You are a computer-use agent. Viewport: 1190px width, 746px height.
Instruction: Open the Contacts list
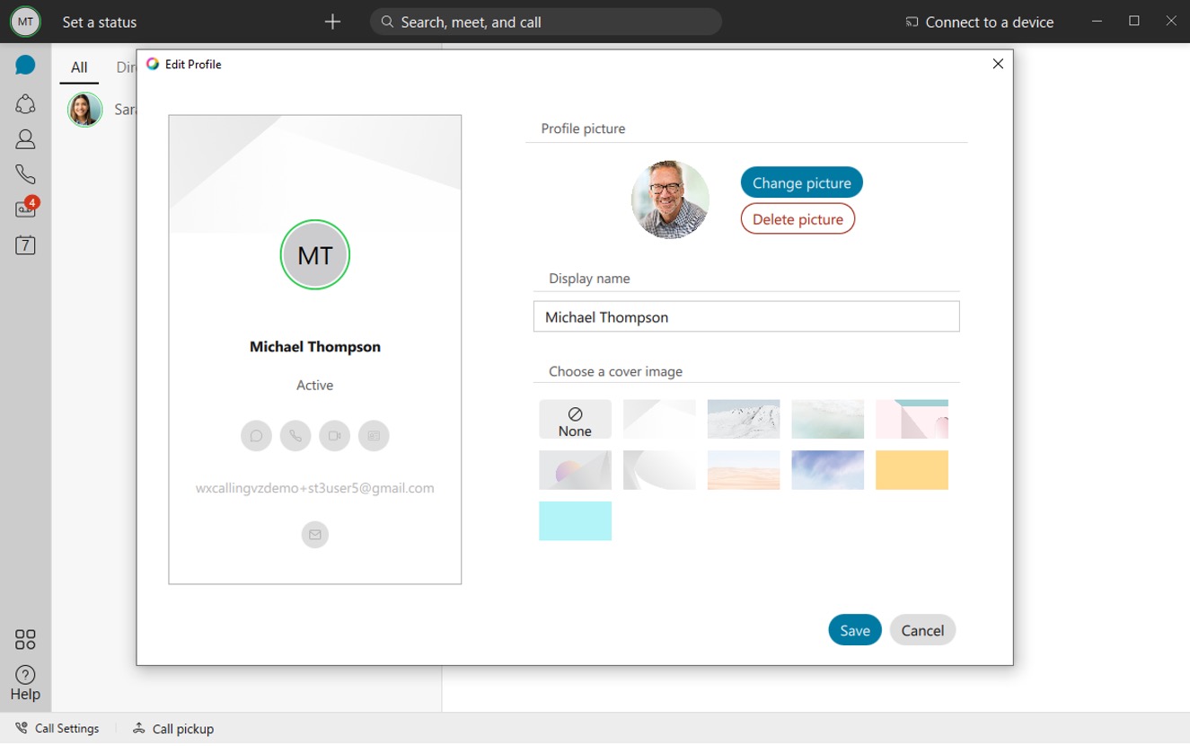coord(25,138)
